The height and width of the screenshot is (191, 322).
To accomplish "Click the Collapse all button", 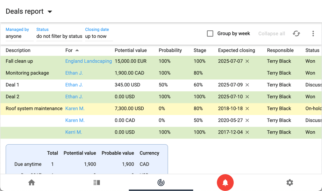I will click(x=272, y=33).
